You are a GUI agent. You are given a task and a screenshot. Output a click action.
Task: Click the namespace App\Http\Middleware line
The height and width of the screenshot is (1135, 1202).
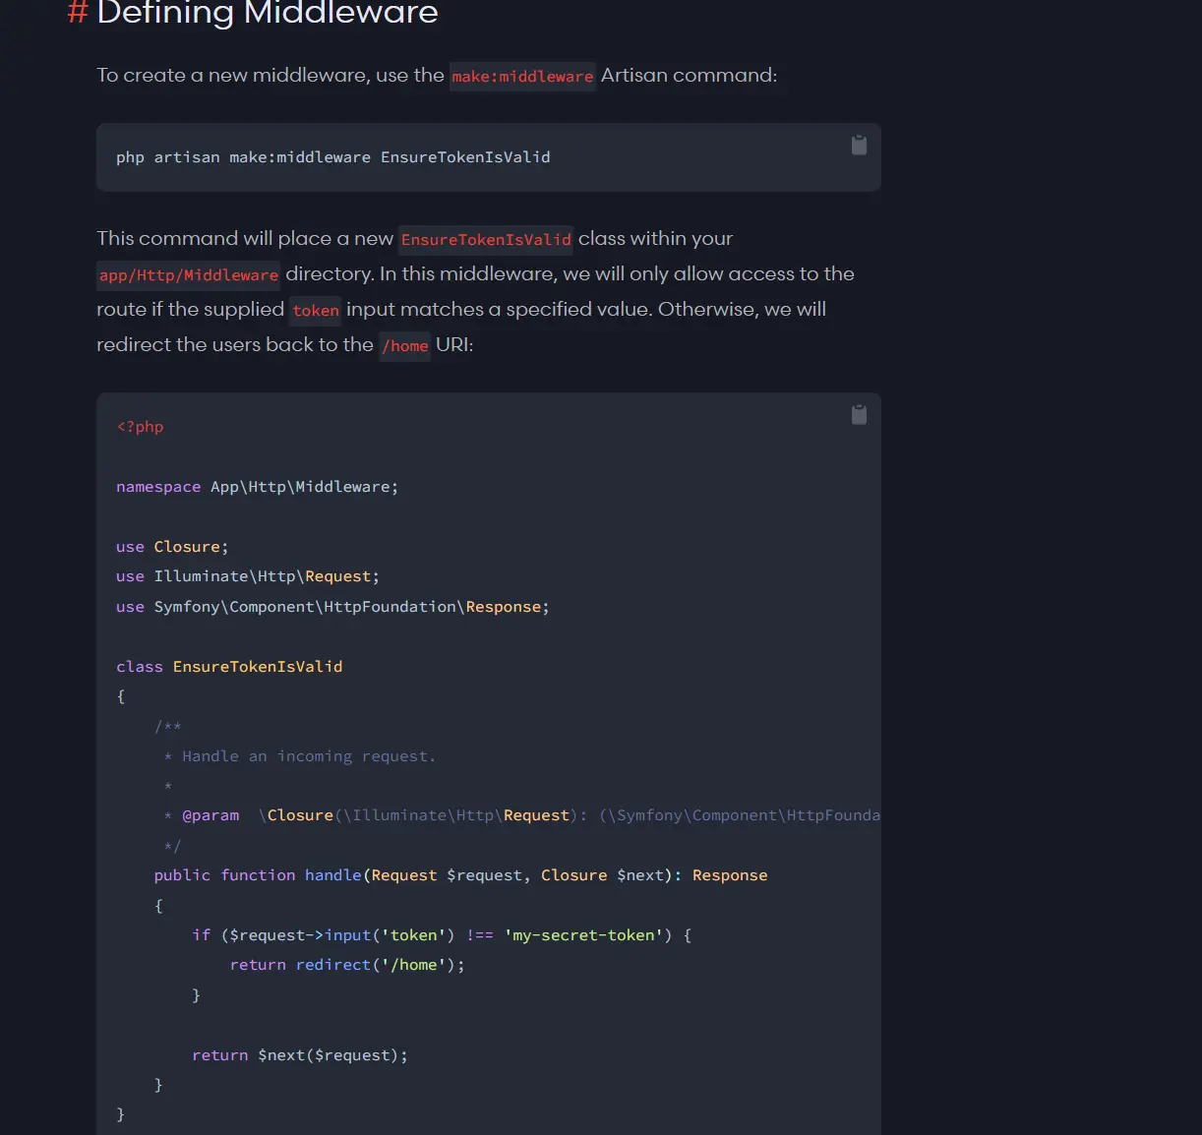click(258, 487)
